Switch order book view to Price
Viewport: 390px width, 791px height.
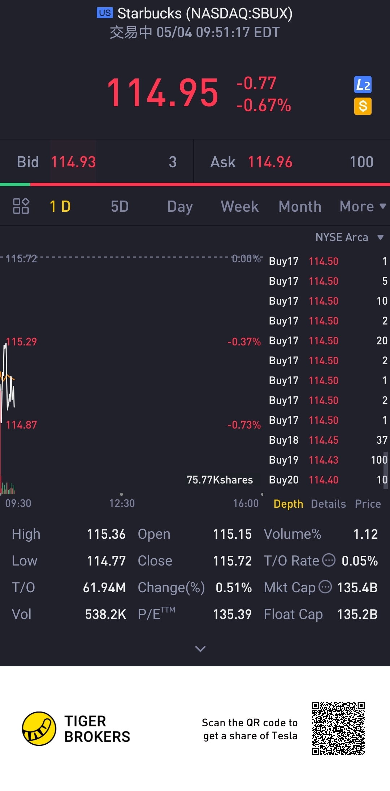(x=368, y=504)
